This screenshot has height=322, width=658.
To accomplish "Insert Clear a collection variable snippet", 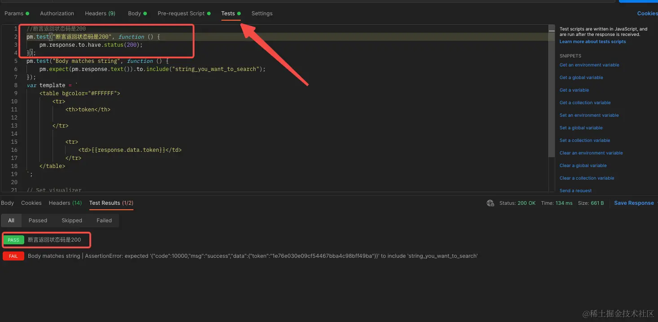I will [x=587, y=178].
